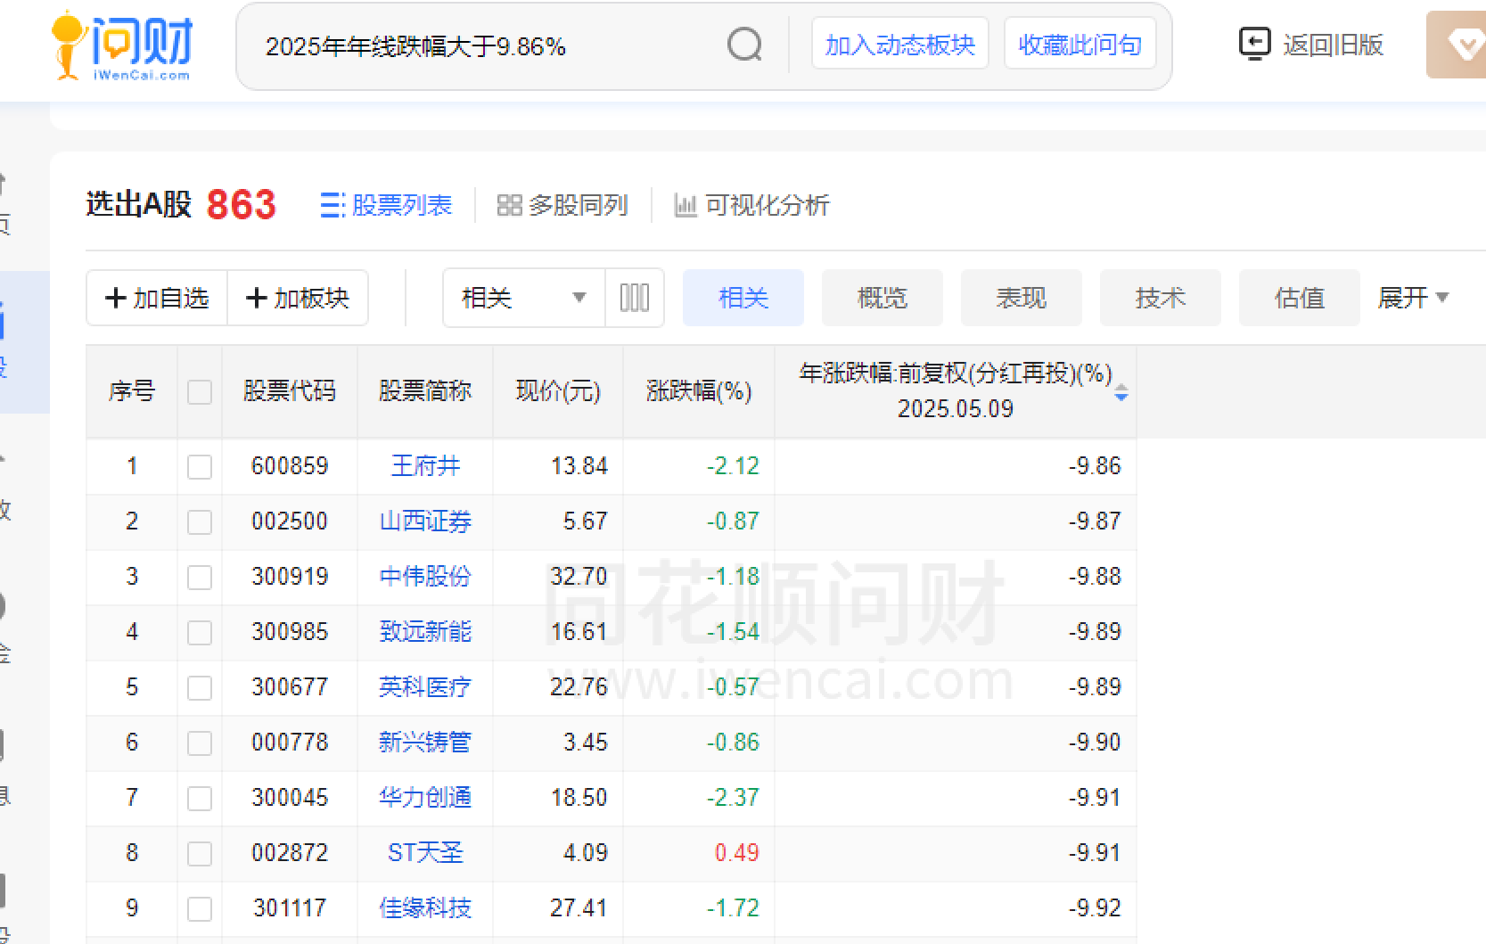Open the 致远新能 stock link
The width and height of the screenshot is (1486, 944).
pos(426,631)
